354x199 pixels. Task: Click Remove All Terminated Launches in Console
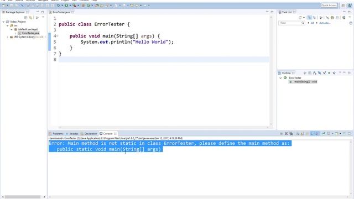291,134
